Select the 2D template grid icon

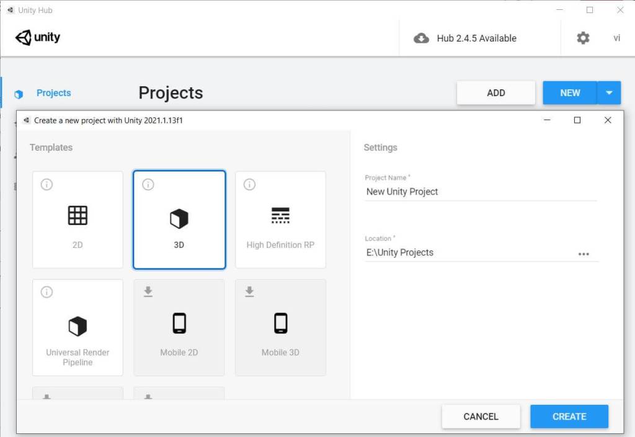pyautogui.click(x=78, y=215)
